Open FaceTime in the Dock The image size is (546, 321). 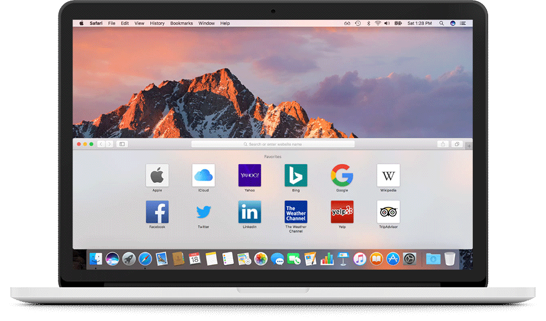pyautogui.click(x=294, y=259)
